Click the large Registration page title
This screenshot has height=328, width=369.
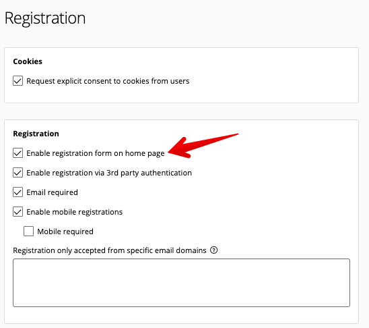coord(45,18)
